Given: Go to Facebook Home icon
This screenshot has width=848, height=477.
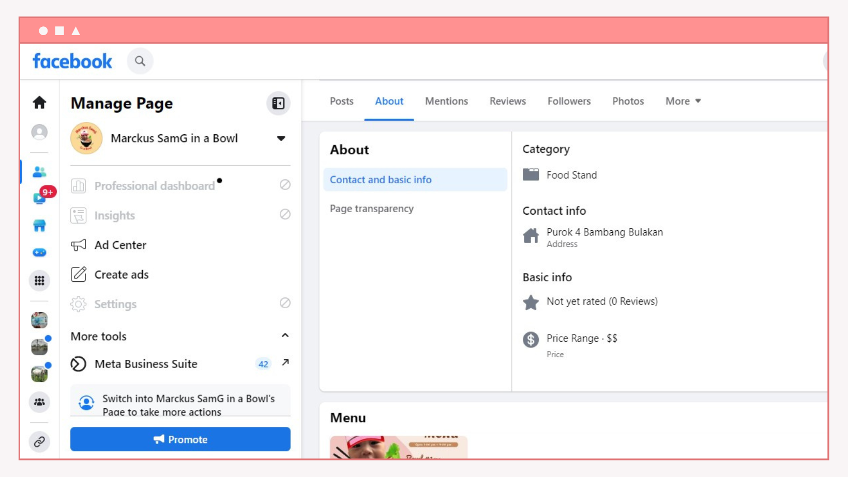Looking at the screenshot, I should [39, 102].
